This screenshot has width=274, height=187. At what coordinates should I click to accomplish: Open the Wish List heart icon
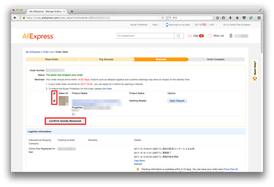pyautogui.click(x=210, y=36)
